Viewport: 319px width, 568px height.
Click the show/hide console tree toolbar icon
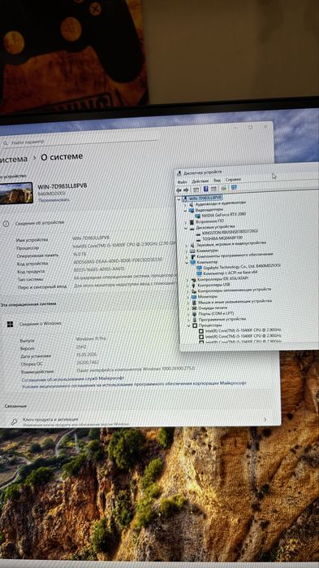196,189
